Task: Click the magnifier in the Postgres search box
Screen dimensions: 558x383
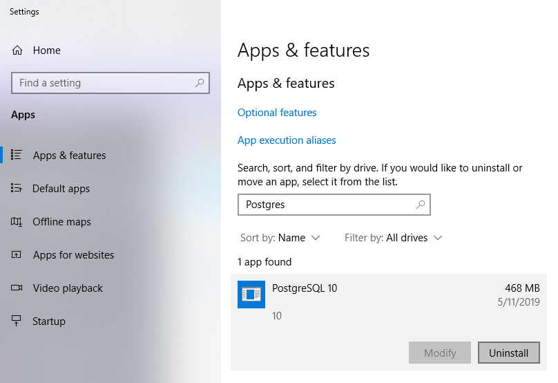Action: click(x=421, y=205)
